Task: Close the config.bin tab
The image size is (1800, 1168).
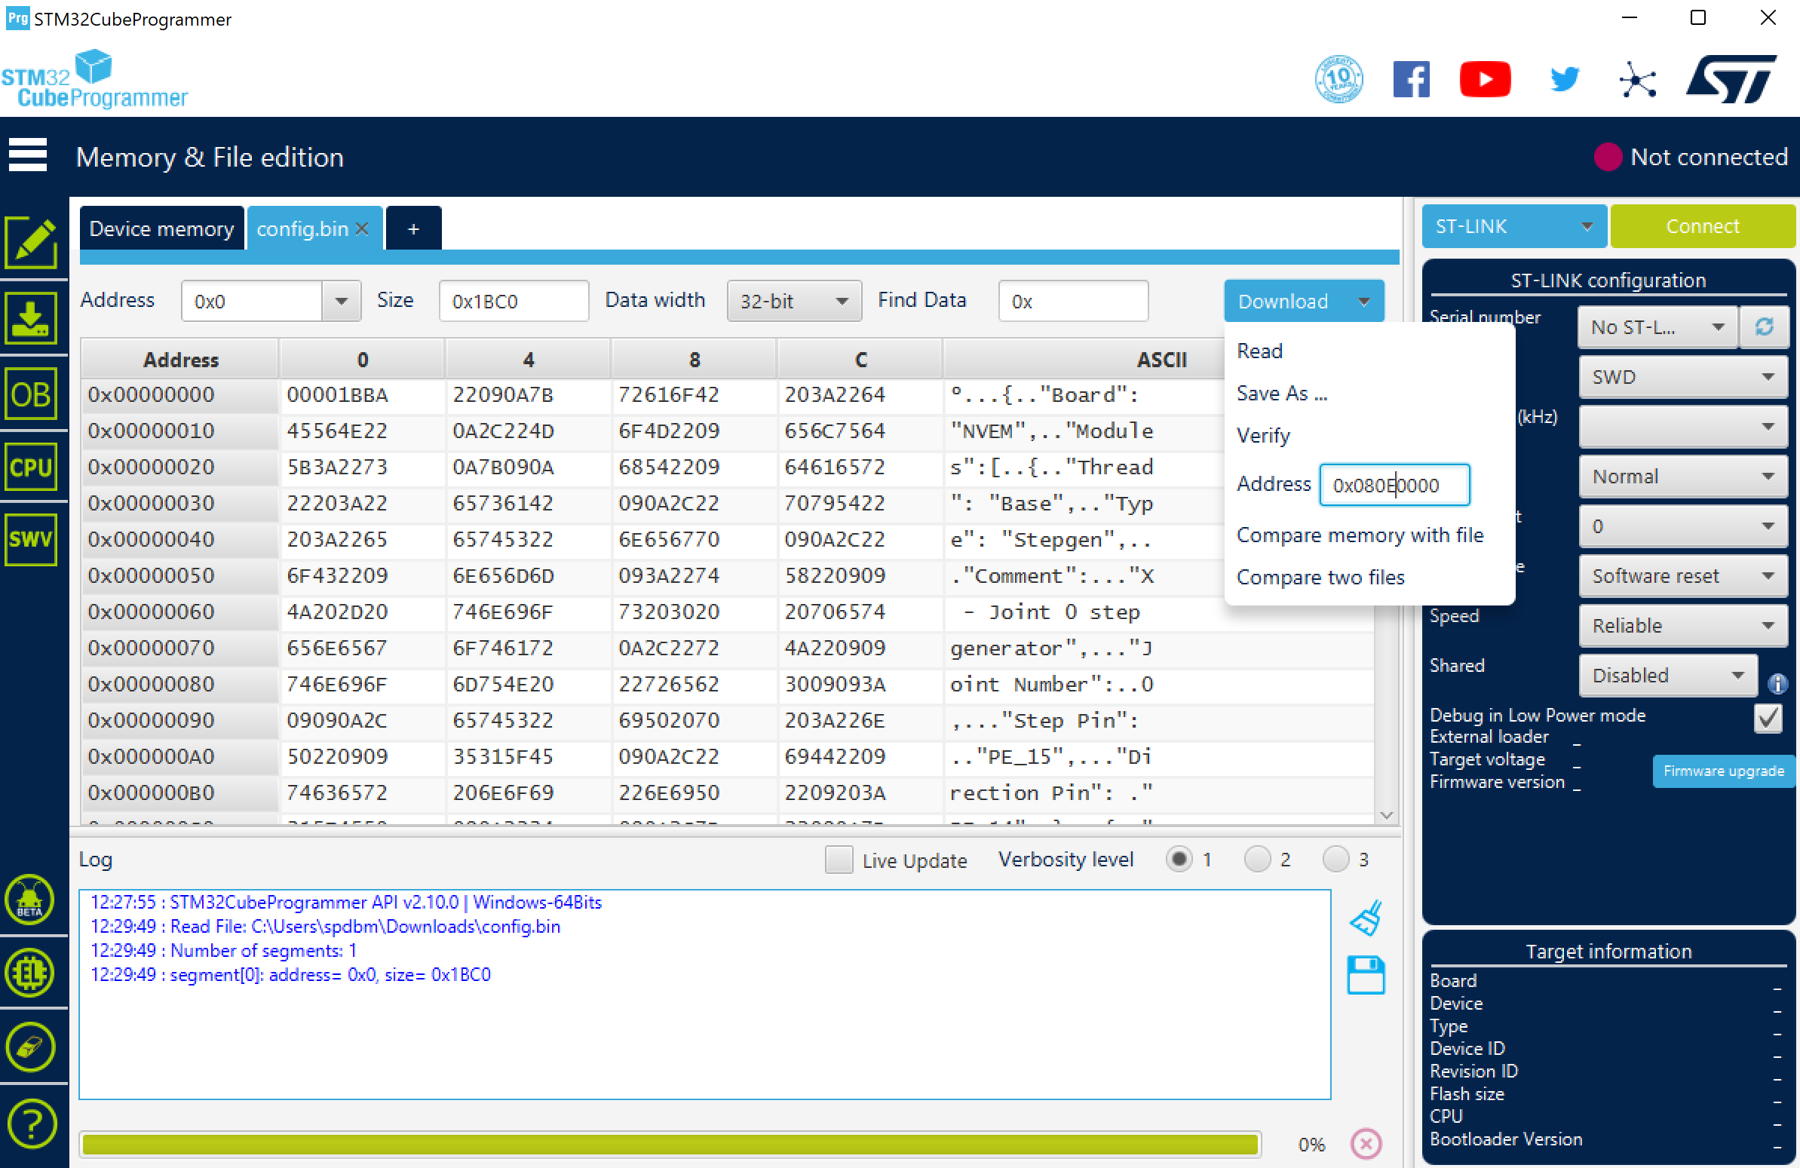Action: (x=362, y=228)
